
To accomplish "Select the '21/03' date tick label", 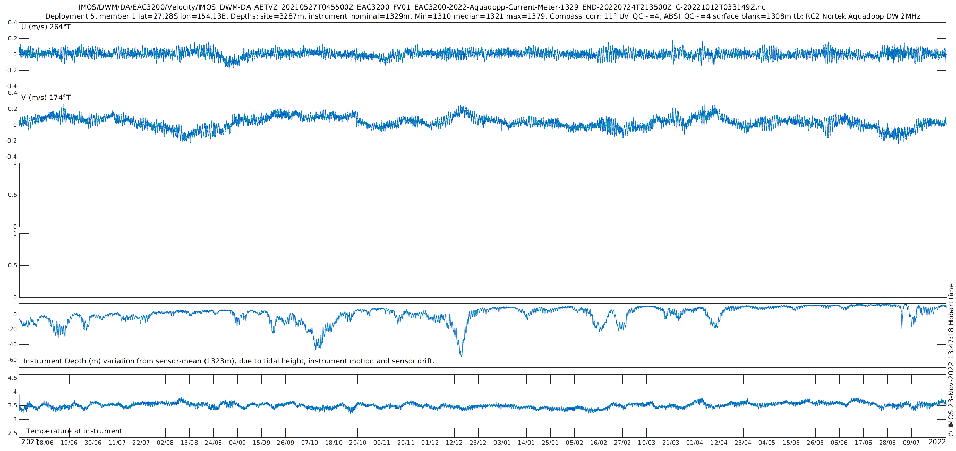I will point(671,443).
